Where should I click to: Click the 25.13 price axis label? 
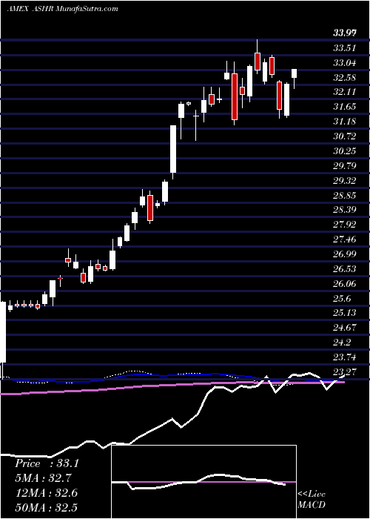(x=345, y=313)
